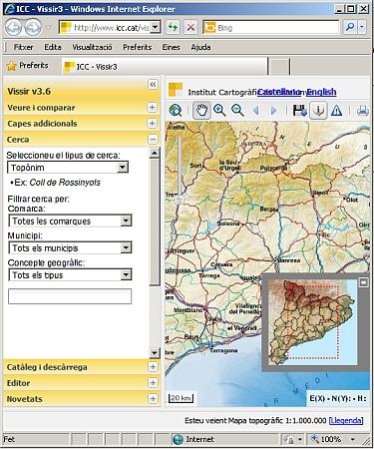Viewport: 374px width, 449px height.
Task: Collapse the Cerca section
Action: tap(153, 140)
